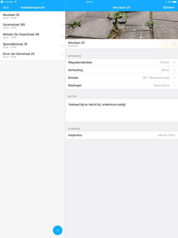
Task: Save the inspection with Opslaan
Action: pyautogui.click(x=169, y=7)
